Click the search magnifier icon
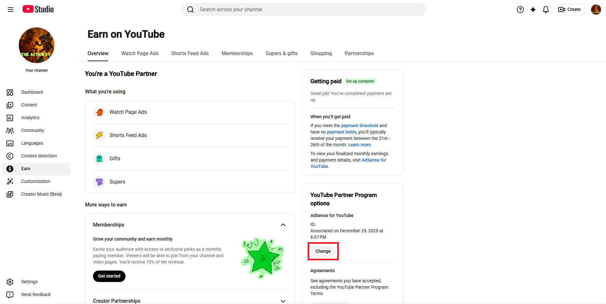606x304 pixels. [190, 10]
